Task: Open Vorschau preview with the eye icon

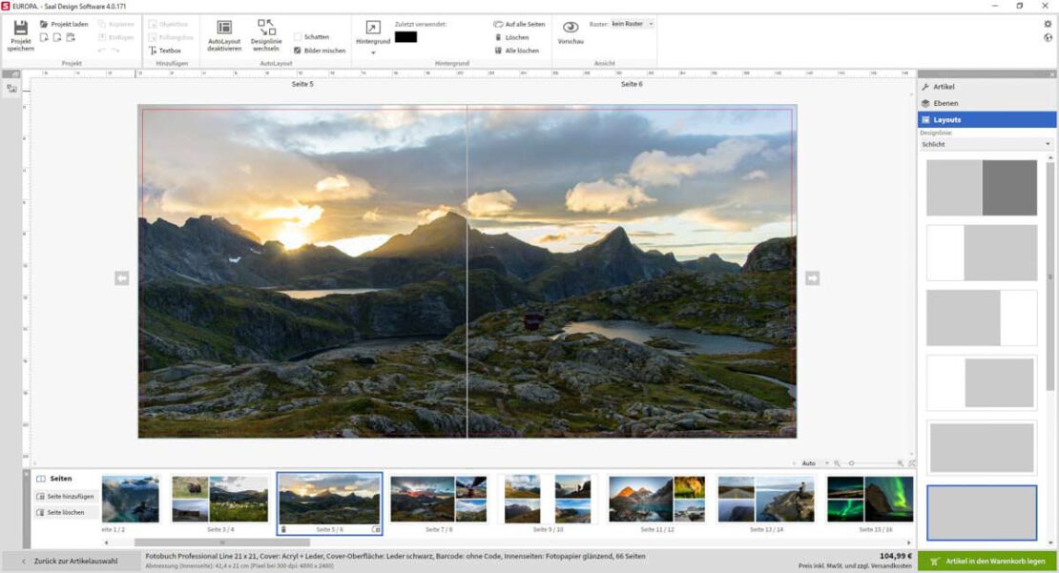Action: (x=571, y=28)
